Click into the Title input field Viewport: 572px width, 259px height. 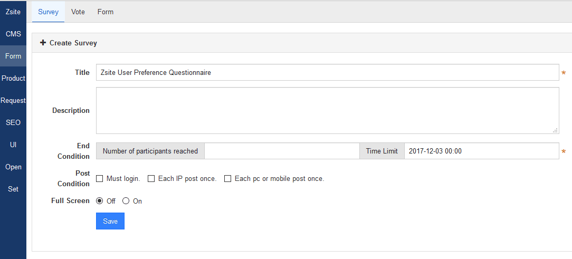pyautogui.click(x=328, y=73)
